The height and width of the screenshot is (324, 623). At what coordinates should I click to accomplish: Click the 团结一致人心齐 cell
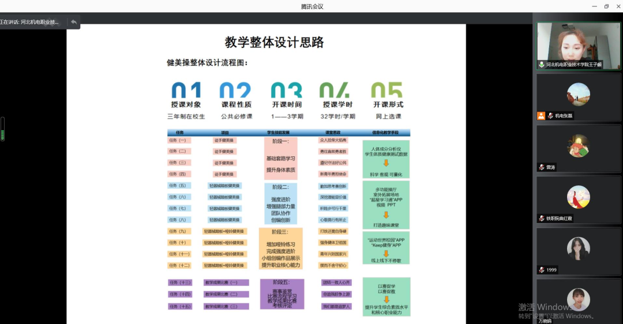click(336, 282)
